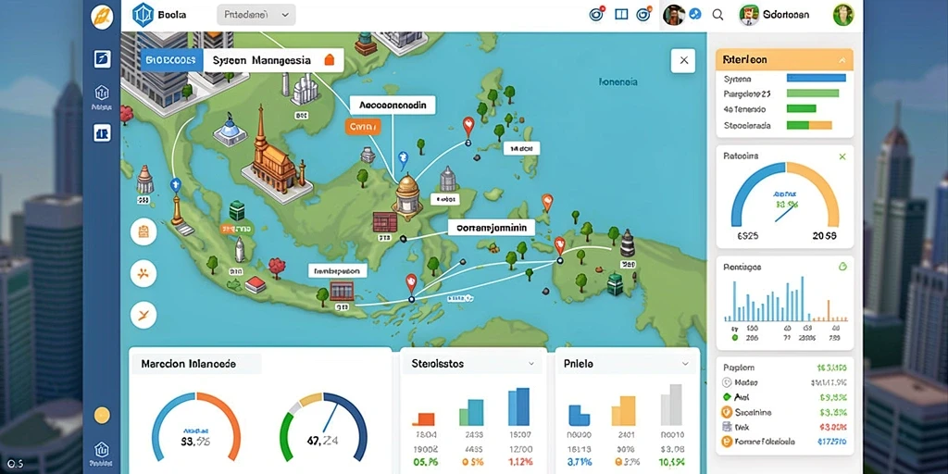This screenshot has height=474, width=948.
Task: Close the Ratooiira gauge card with green X
Action: (x=842, y=156)
